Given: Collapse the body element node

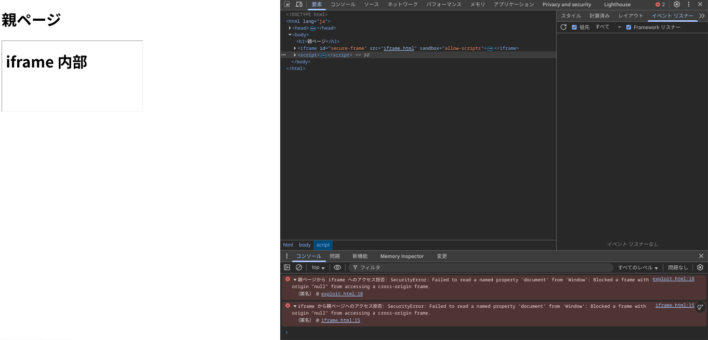Looking at the screenshot, I should [290, 35].
